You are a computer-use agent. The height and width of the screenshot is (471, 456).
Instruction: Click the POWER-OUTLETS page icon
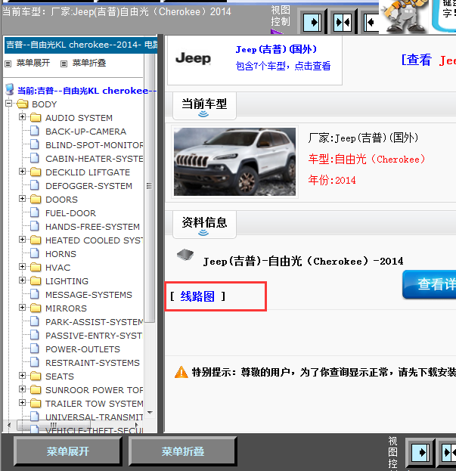(x=35, y=349)
